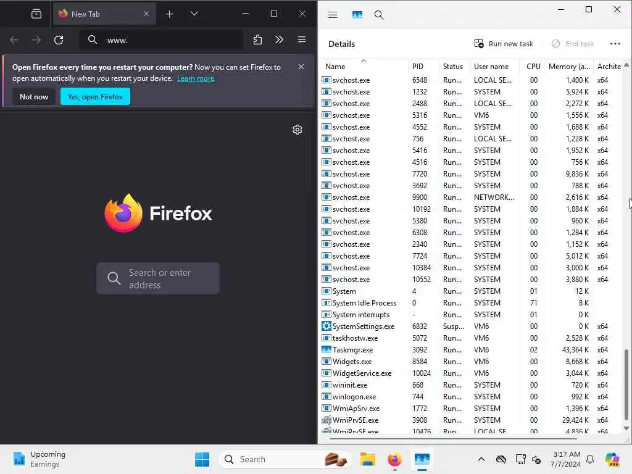Click Not now in Firefox prompt

[34, 97]
